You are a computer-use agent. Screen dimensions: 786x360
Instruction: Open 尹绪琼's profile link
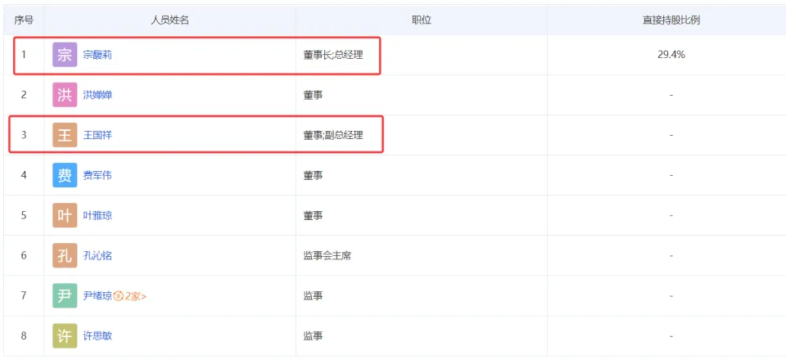(97, 295)
